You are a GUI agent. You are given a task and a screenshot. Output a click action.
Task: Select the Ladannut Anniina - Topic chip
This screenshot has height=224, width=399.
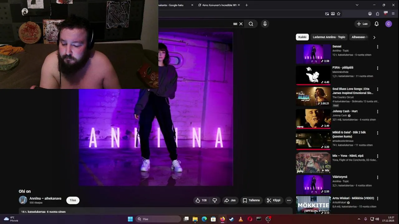(329, 37)
